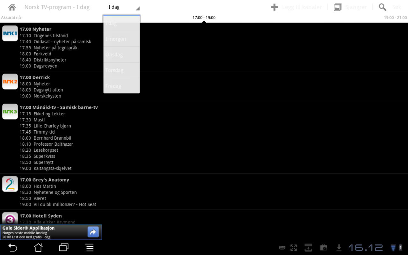The width and height of the screenshot is (408, 255).
Task: Select the '17:00 - 19:00' time tab
Action: tap(204, 18)
